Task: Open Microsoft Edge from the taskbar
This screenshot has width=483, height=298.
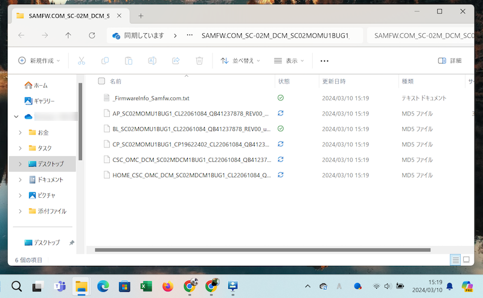Action: [x=103, y=287]
